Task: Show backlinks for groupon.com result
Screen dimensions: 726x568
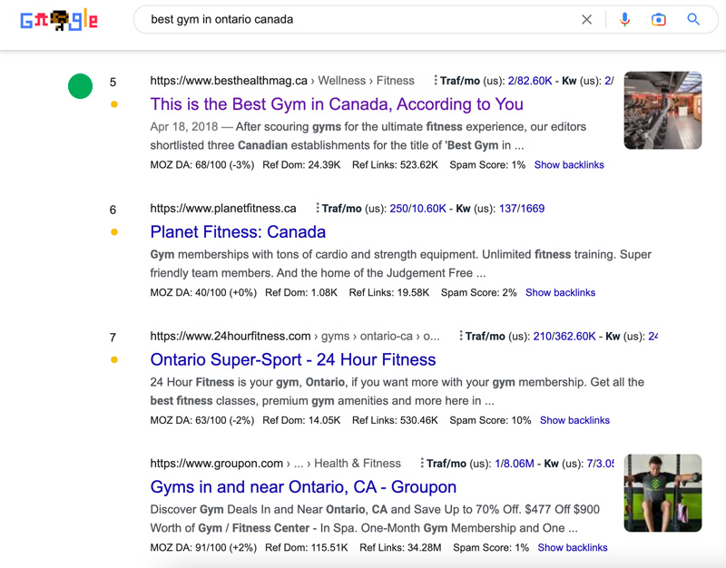Action: tap(573, 548)
